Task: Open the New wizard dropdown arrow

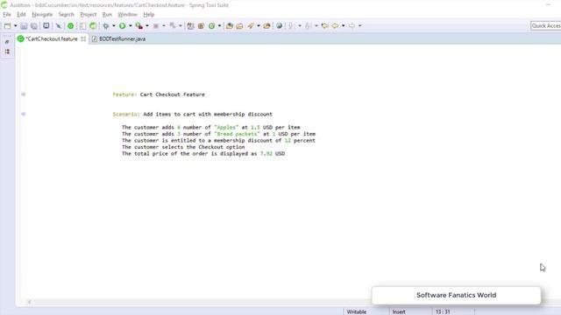Action: pos(16,25)
